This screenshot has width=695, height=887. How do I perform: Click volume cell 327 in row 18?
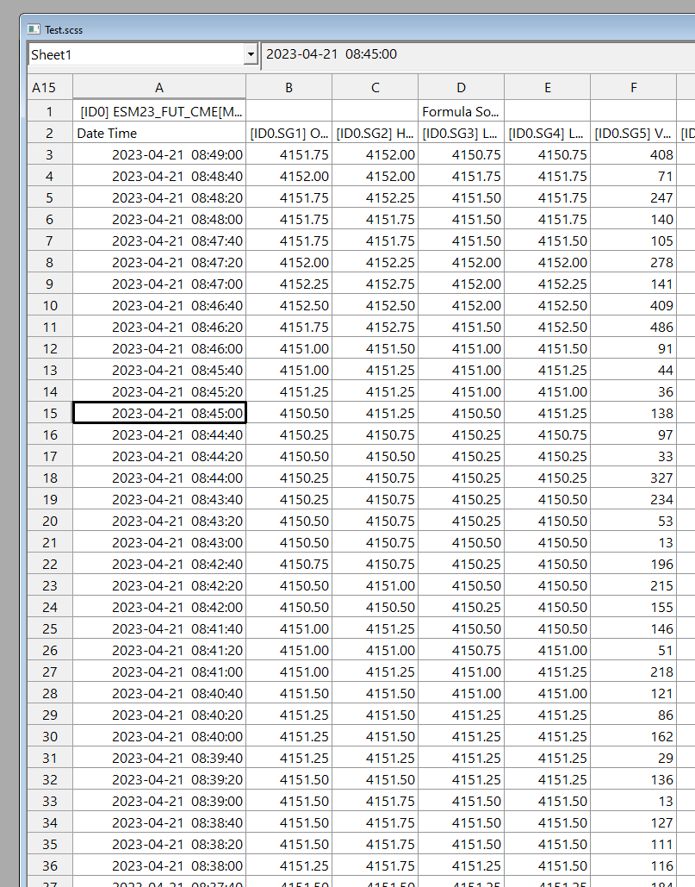tap(633, 478)
